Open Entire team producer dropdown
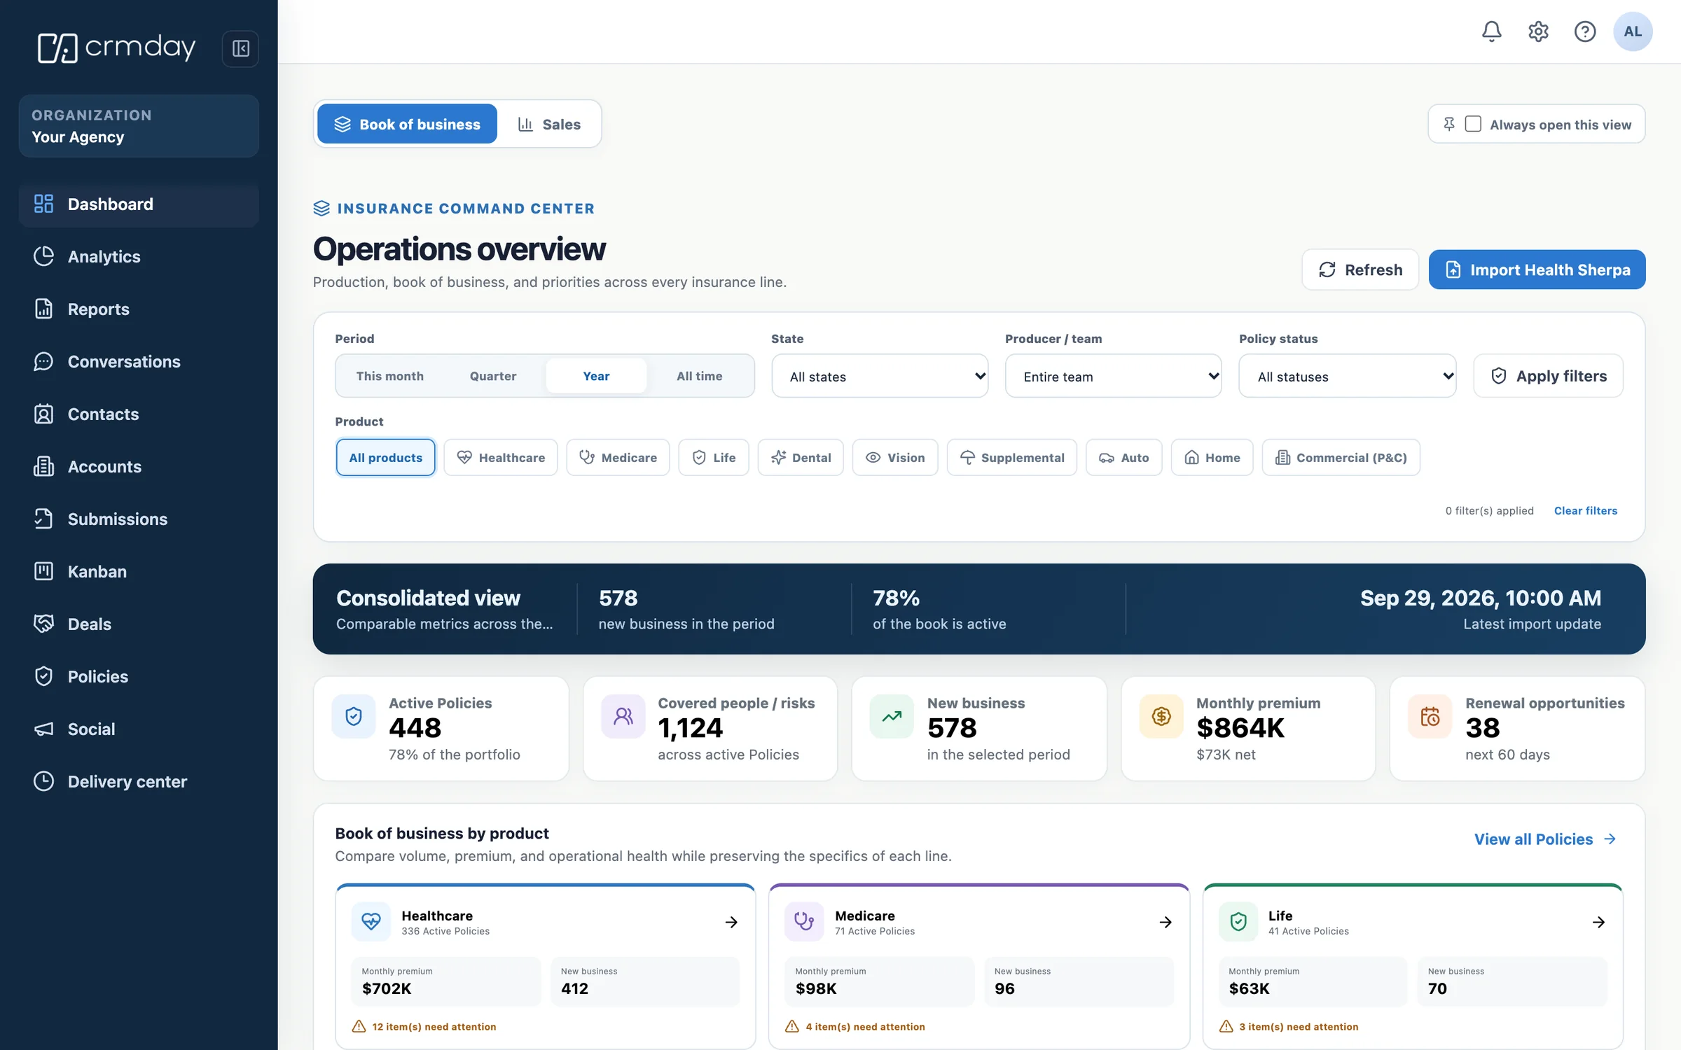 click(1114, 376)
